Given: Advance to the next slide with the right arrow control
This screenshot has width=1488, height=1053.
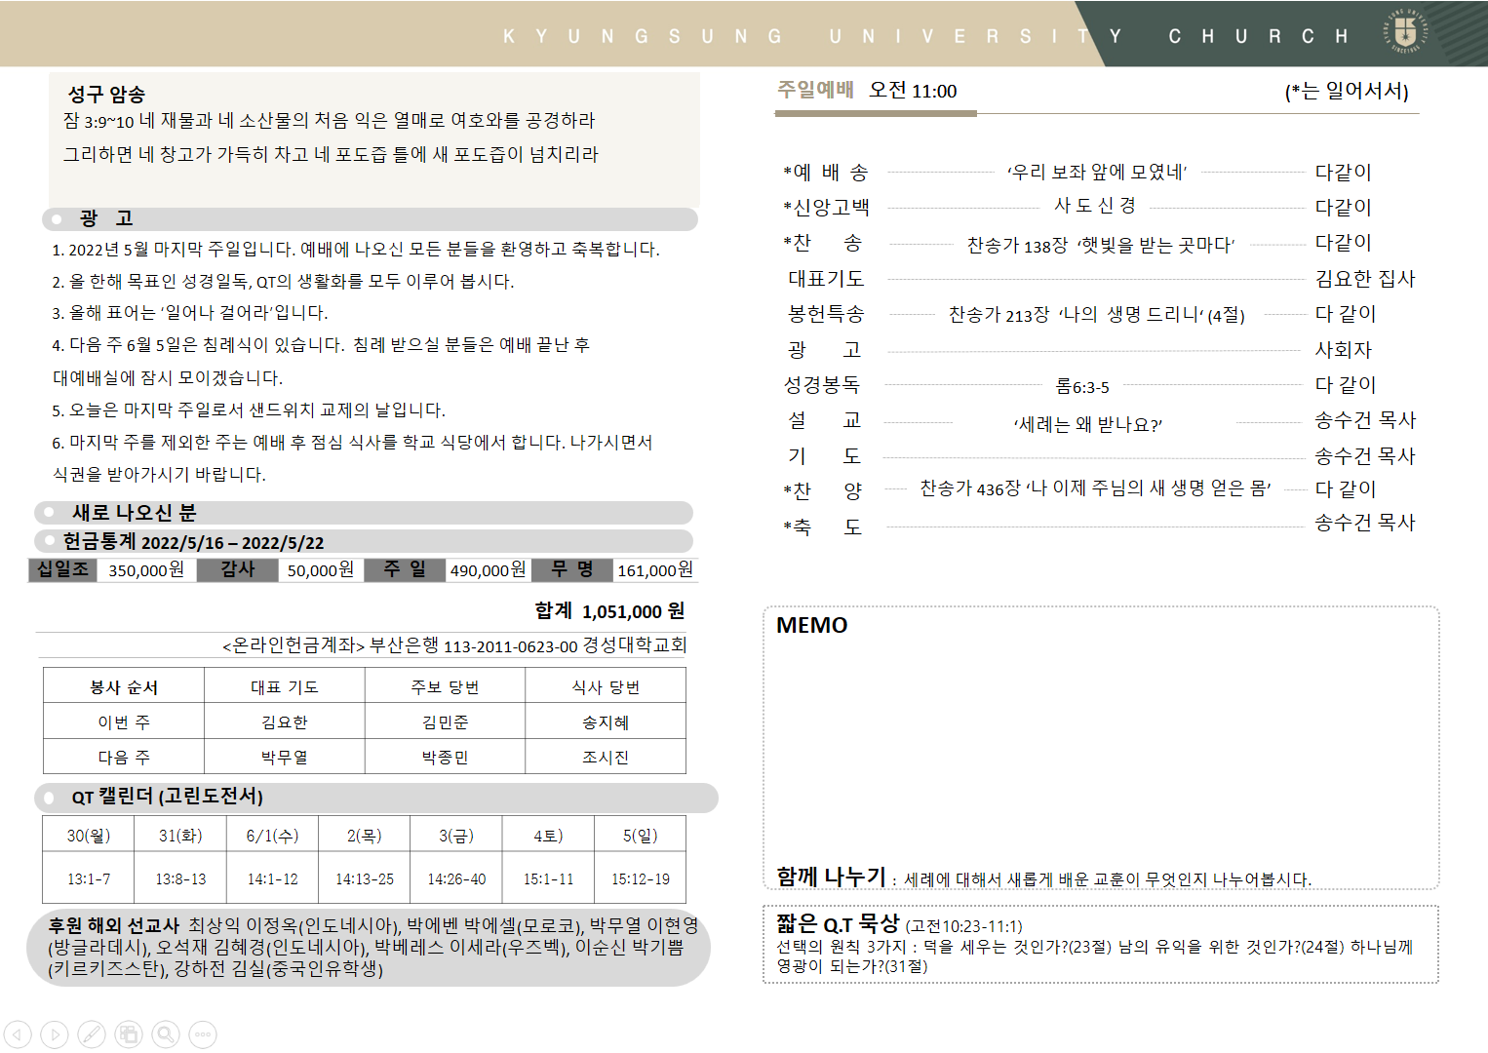Looking at the screenshot, I should pos(55,1034).
